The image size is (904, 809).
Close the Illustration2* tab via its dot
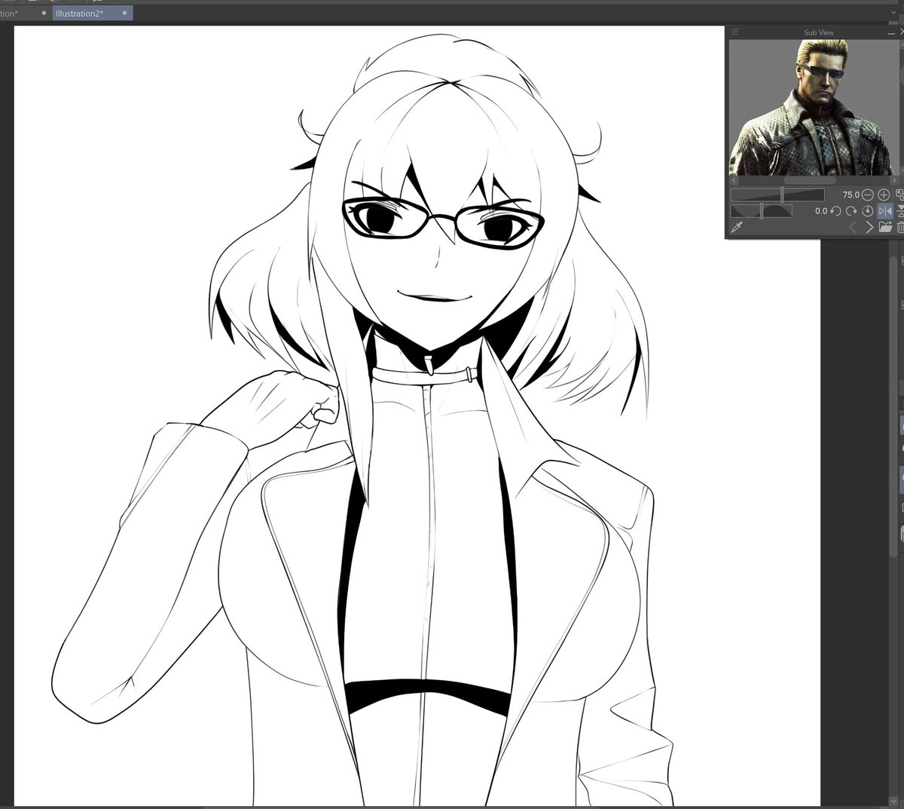(x=124, y=14)
